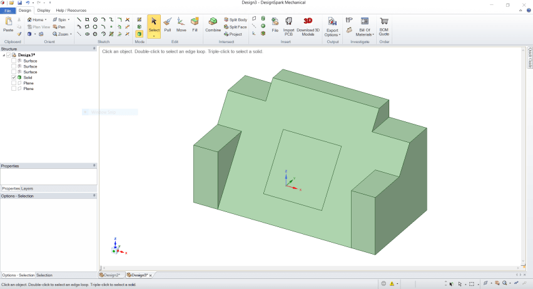
Task: Click the Measure tool in Investigate
Action: click(349, 21)
